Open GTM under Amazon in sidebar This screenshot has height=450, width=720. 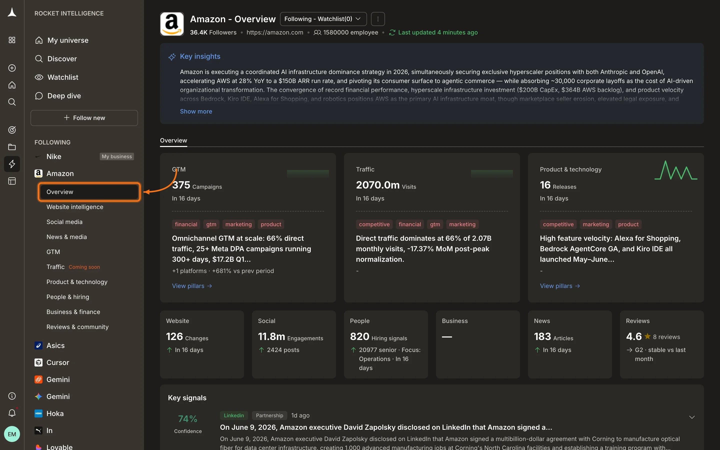(53, 252)
